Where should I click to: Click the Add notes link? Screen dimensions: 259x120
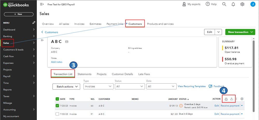pyautogui.click(x=57, y=62)
